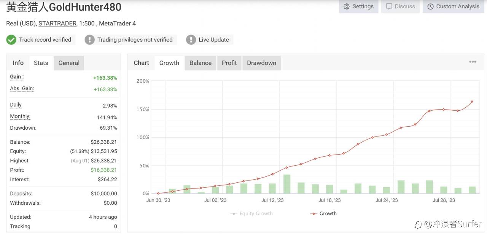Click the Monthly gain label
This screenshot has height=237, width=487.
(x=20, y=116)
